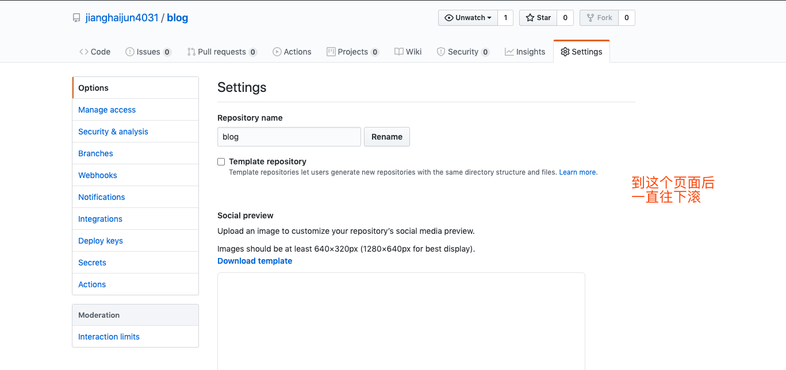Click the Code tab brackets icon
Screen dimensions: 786x370
[84, 52]
